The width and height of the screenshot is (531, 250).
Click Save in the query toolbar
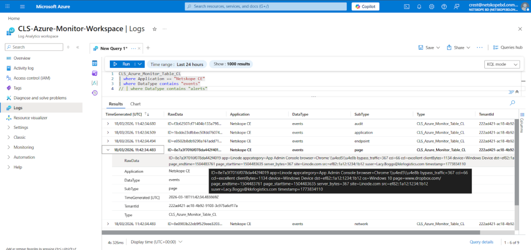pos(429,48)
